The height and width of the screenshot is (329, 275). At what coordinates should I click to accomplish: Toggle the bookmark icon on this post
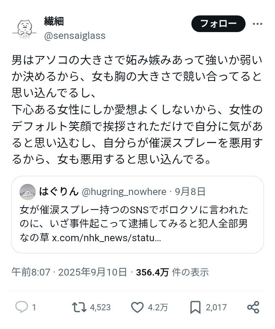pyautogui.click(x=196, y=307)
